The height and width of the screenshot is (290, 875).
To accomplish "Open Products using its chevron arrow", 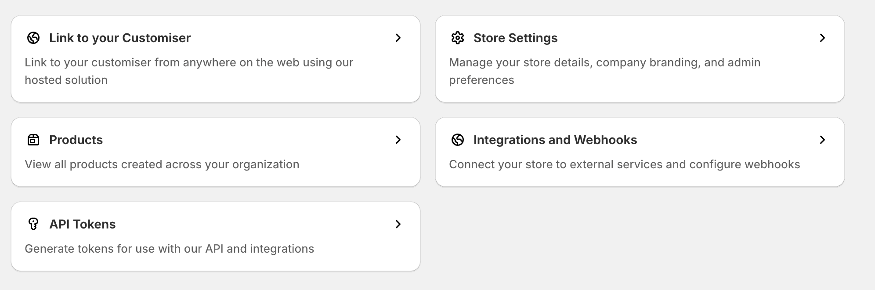I will (x=398, y=140).
